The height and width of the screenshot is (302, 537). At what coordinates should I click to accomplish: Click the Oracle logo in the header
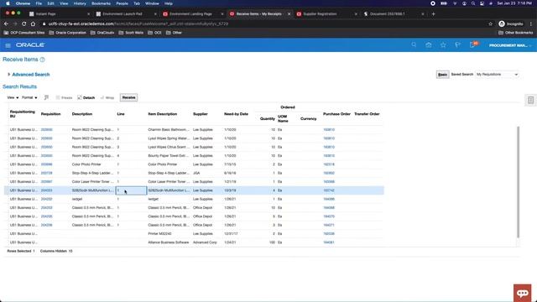tap(30, 45)
